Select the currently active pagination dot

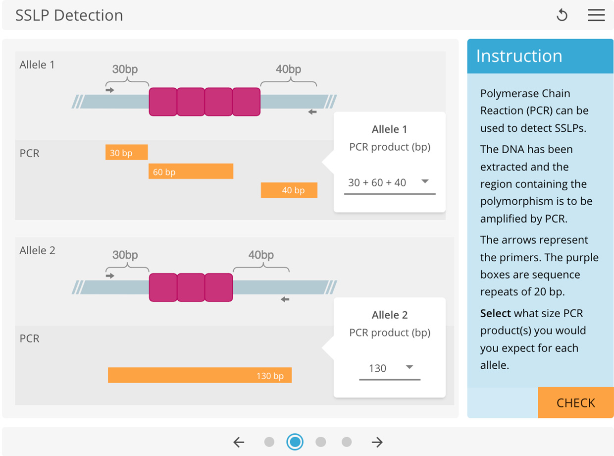tap(295, 442)
